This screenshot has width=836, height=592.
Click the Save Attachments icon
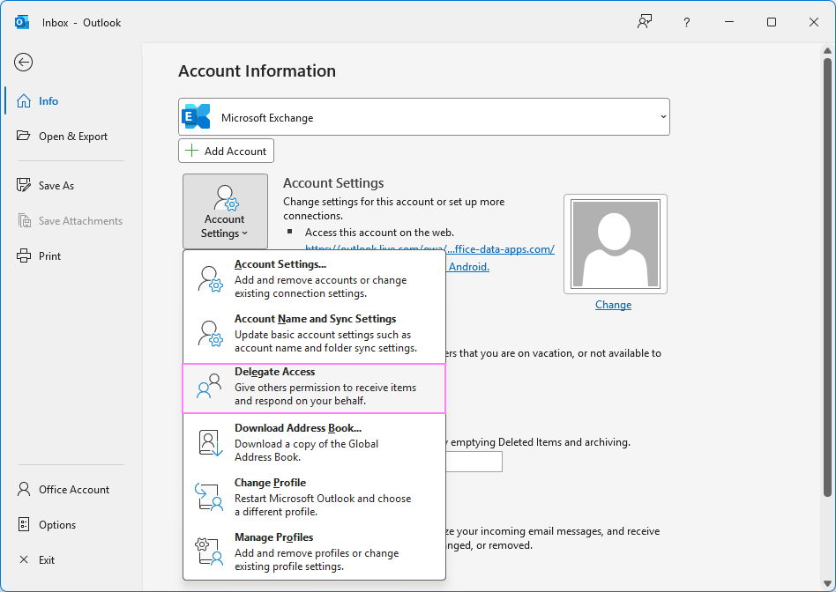pyautogui.click(x=25, y=220)
